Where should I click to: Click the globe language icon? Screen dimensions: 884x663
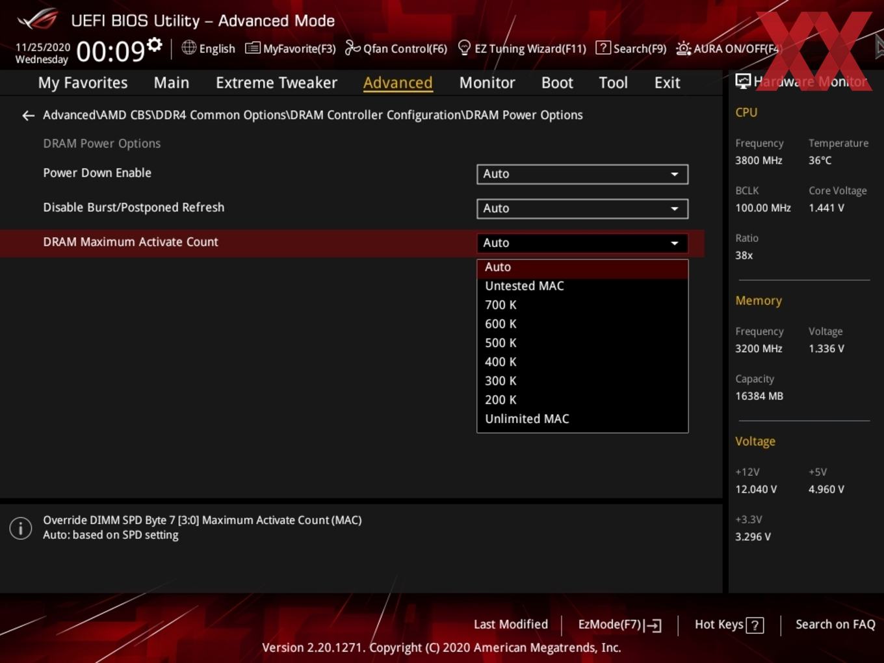[188, 47]
